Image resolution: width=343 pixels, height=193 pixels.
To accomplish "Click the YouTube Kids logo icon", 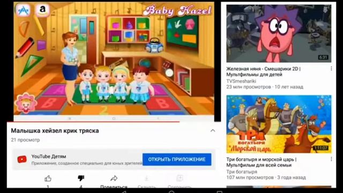I will pyautogui.click(x=22, y=159).
